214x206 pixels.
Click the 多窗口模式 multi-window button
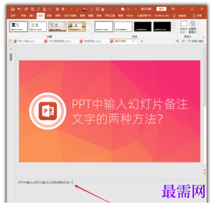[x=196, y=41]
